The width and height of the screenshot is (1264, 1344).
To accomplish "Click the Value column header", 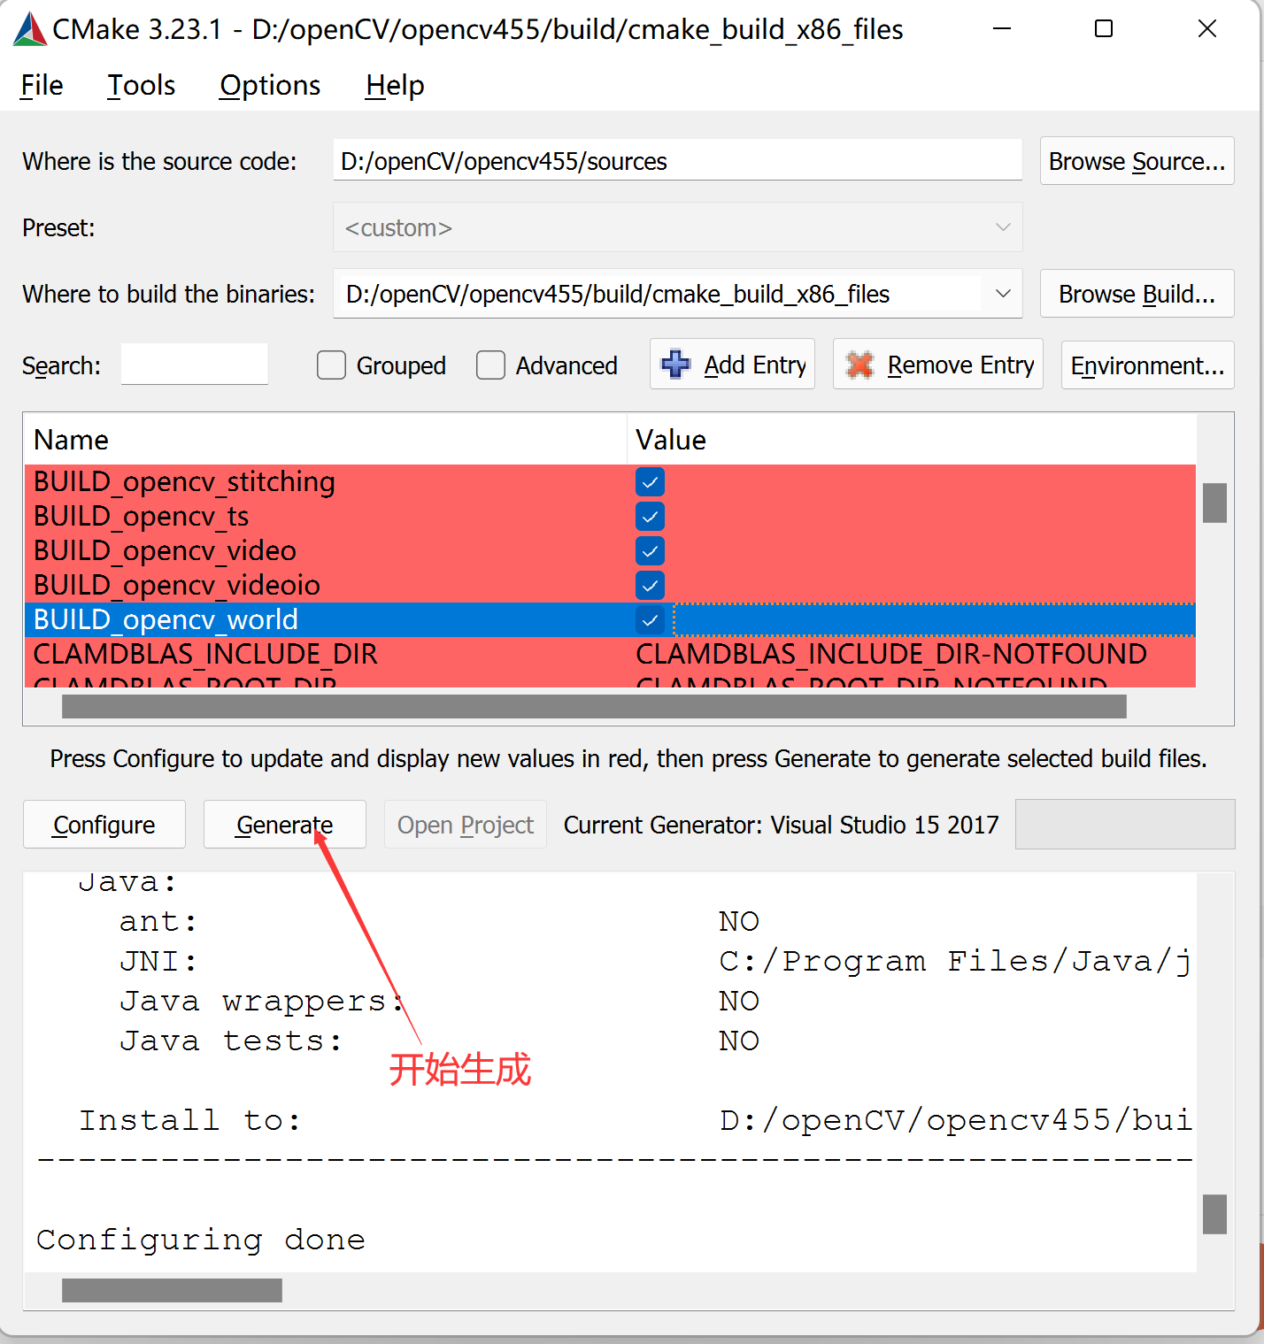I will click(x=911, y=440).
